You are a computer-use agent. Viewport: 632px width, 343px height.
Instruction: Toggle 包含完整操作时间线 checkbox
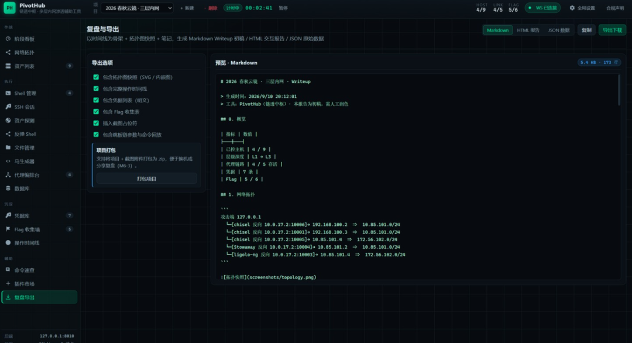[x=96, y=88]
